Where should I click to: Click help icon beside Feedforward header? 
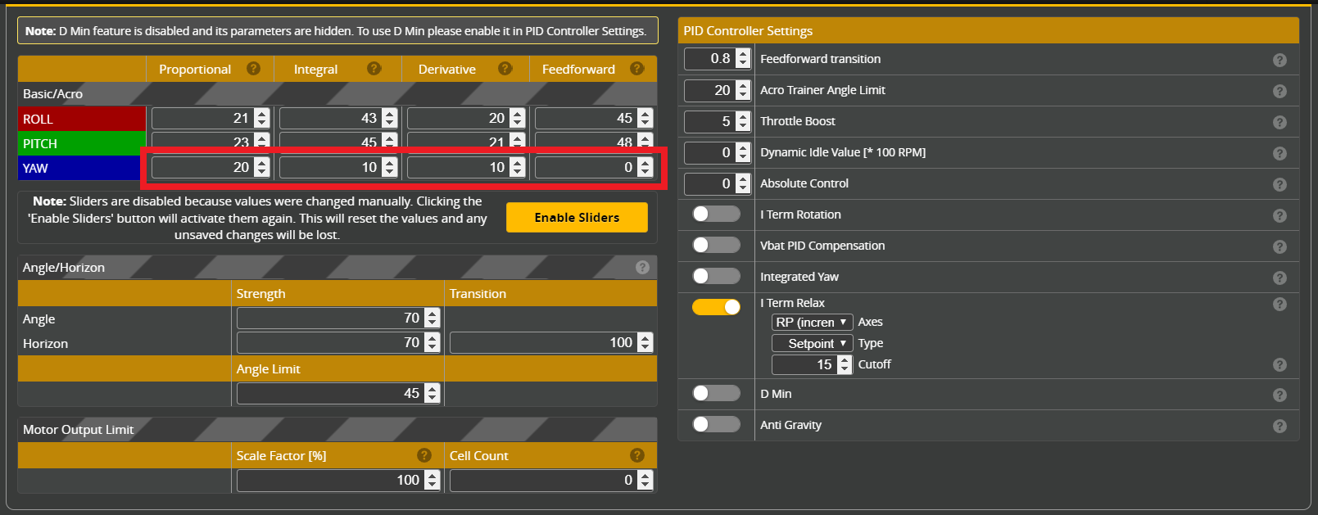coord(637,69)
